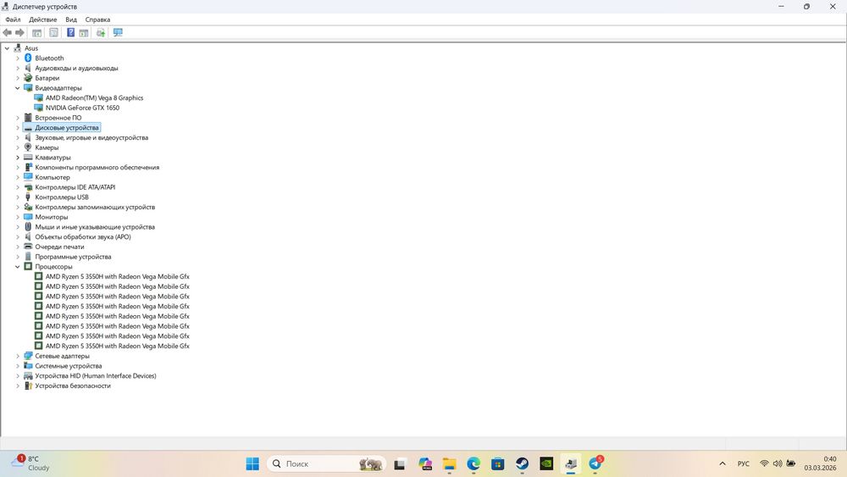The width and height of the screenshot is (847, 477).
Task: Click the taskbar Поиск search box
Action: pos(326,463)
